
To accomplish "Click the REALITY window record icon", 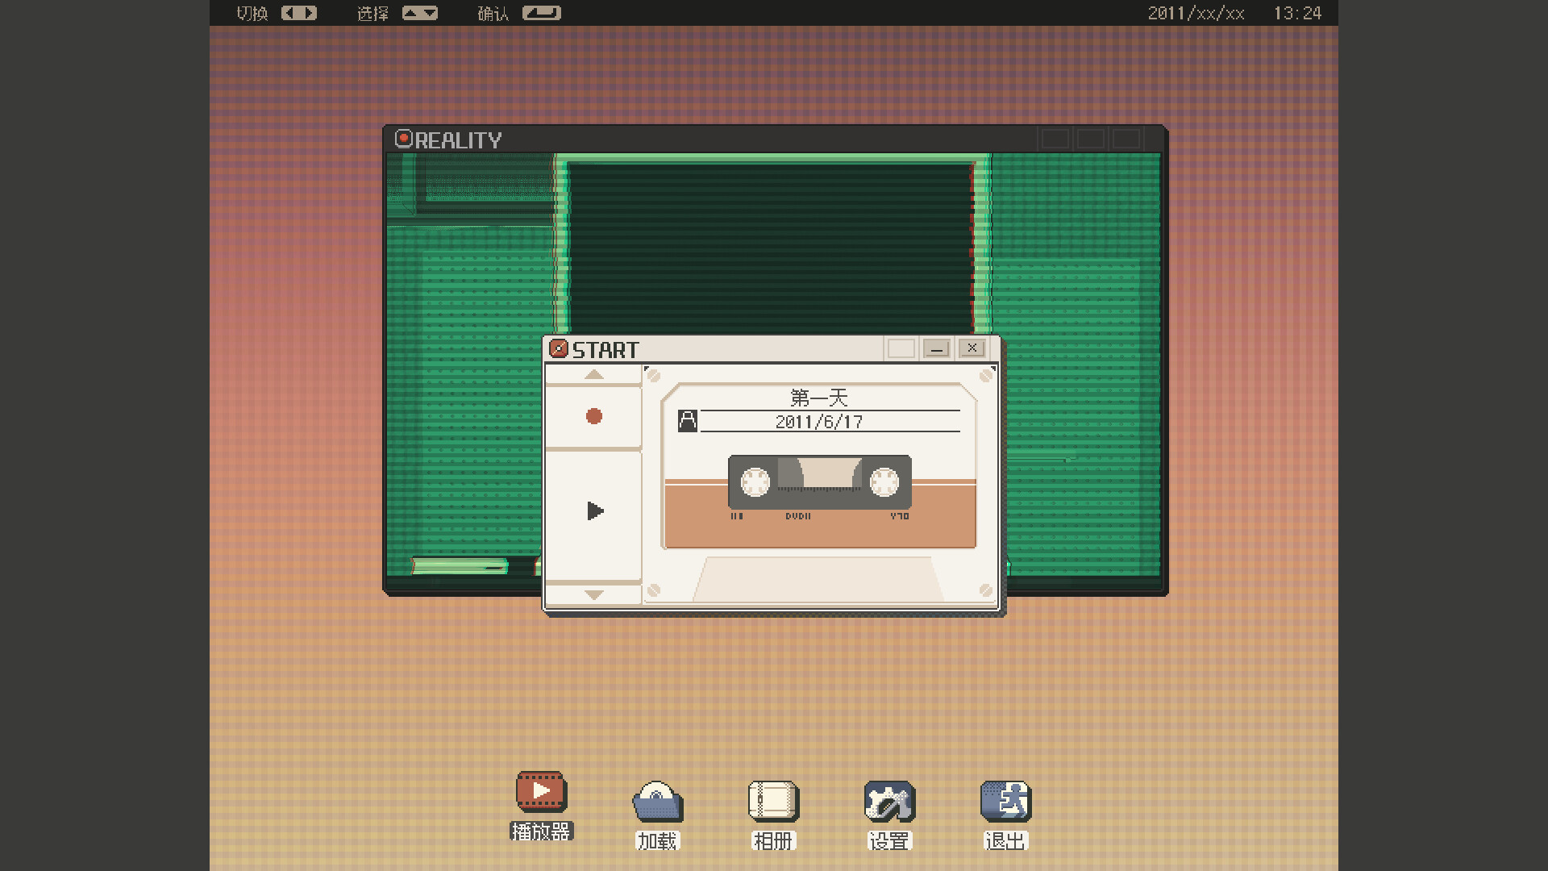I will pyautogui.click(x=404, y=139).
